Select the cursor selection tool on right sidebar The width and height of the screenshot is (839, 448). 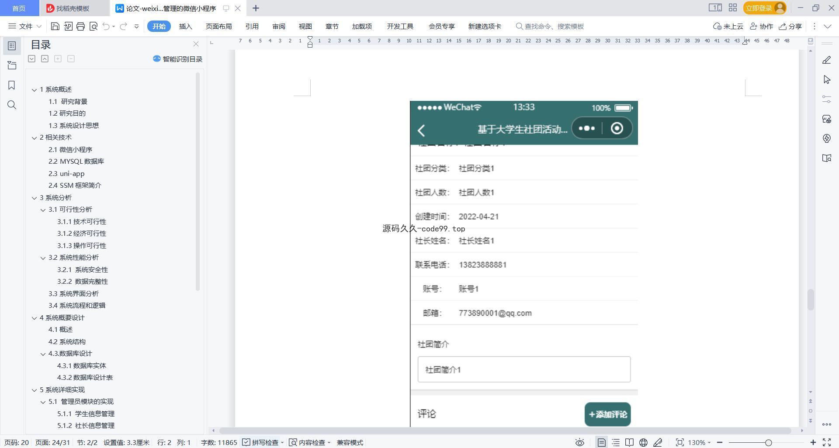pos(826,79)
